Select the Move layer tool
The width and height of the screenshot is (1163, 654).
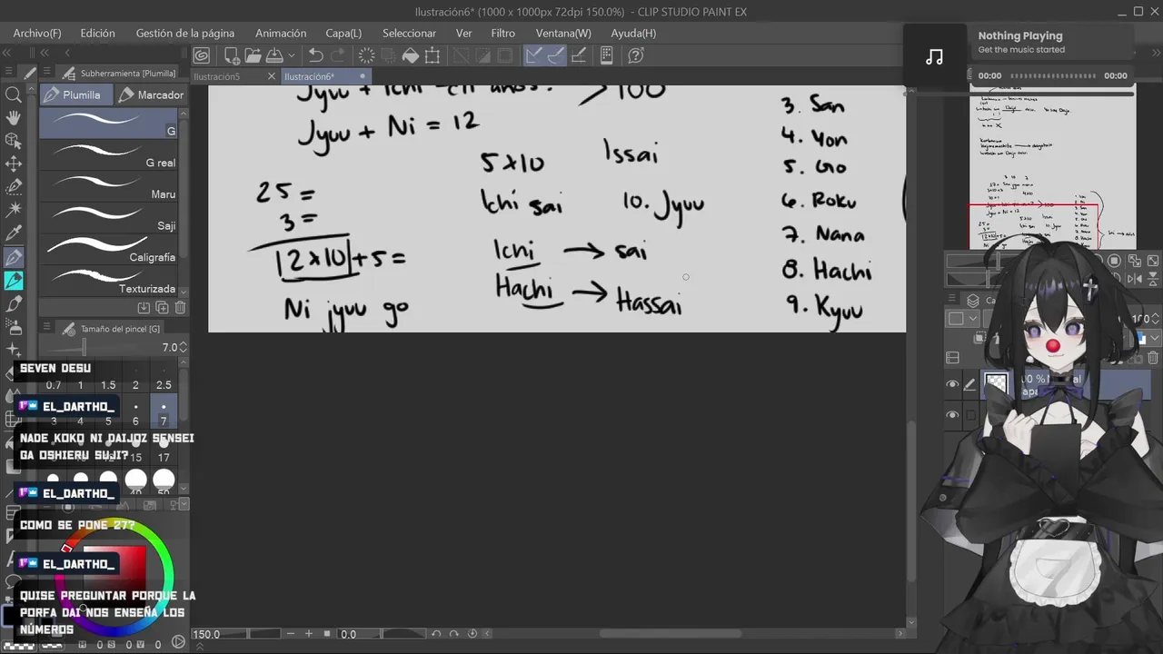(14, 164)
